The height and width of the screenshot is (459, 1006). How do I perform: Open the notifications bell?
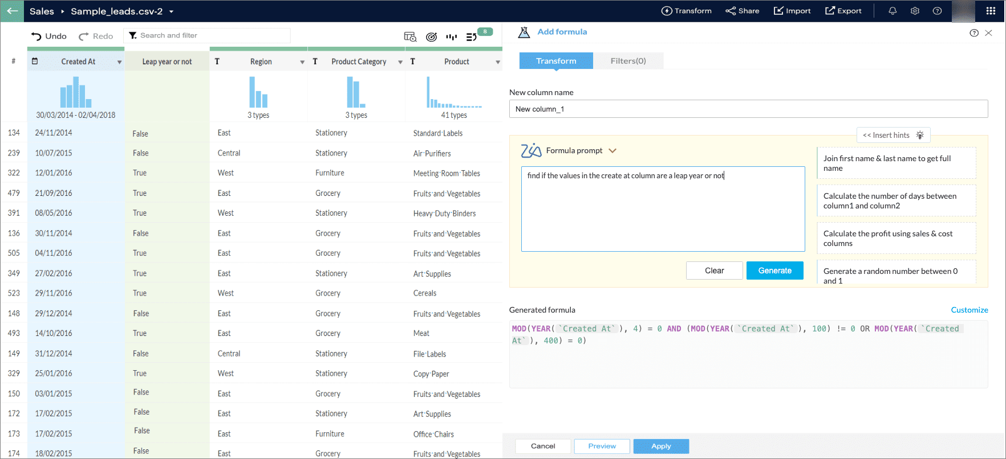click(893, 11)
